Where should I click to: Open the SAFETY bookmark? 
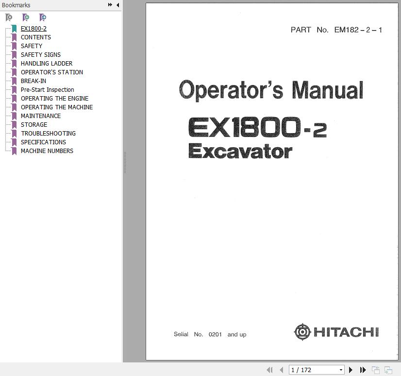pos(32,46)
